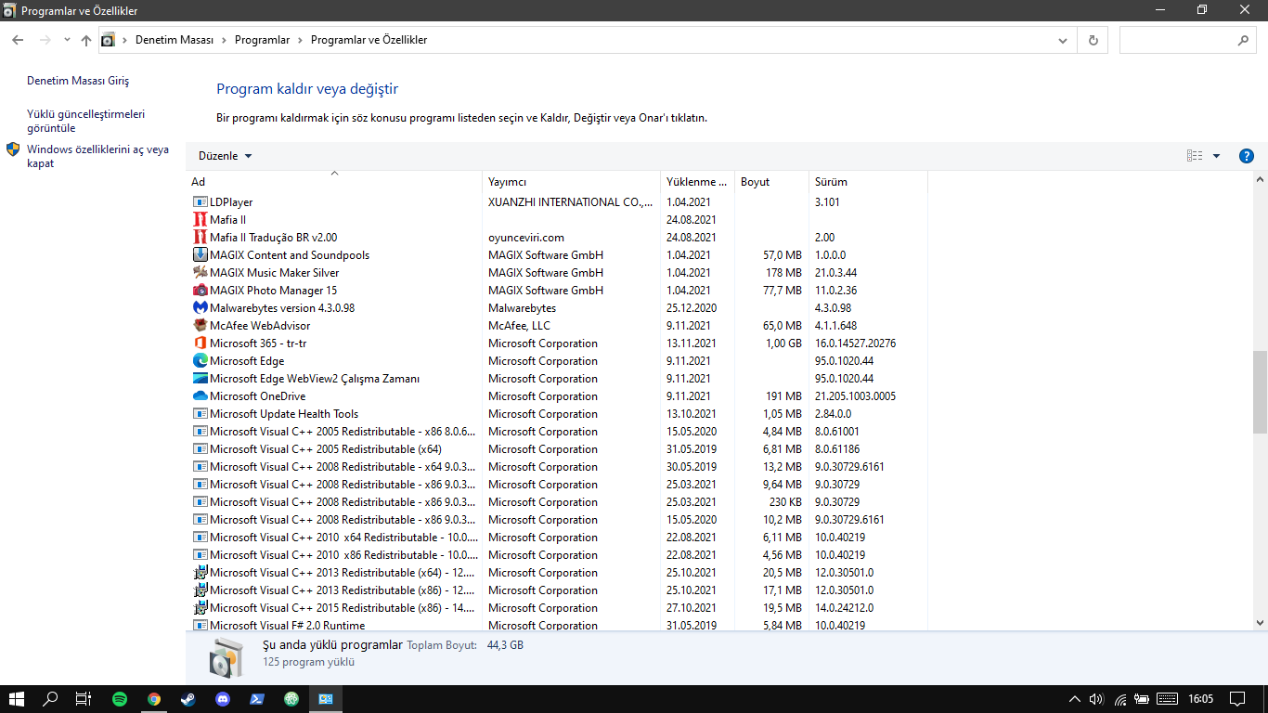Click the scroll up arrow of the list
The height and width of the screenshot is (713, 1268).
coord(1260,179)
